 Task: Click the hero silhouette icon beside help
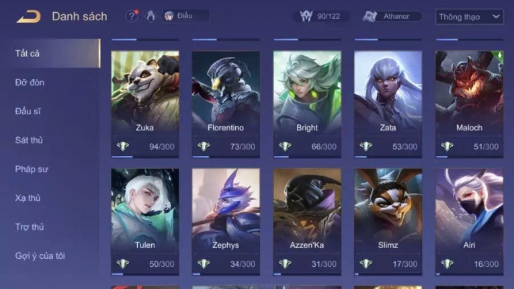coord(151,16)
